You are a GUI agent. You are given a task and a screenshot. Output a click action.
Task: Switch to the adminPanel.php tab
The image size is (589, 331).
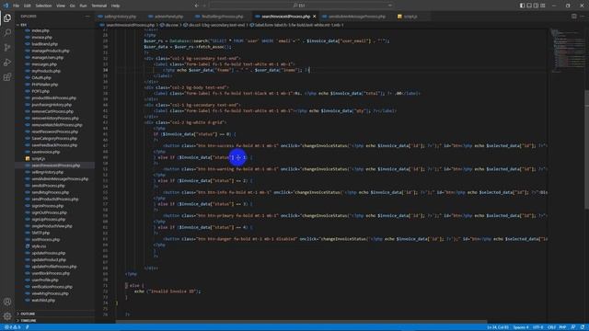tap(168, 17)
